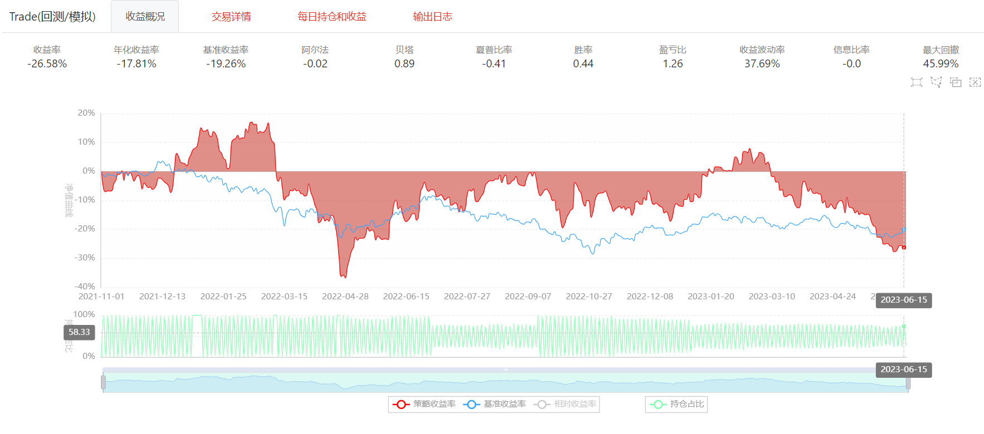Click the 阿尔法 value -0.02
The image size is (984, 434).
(x=315, y=64)
